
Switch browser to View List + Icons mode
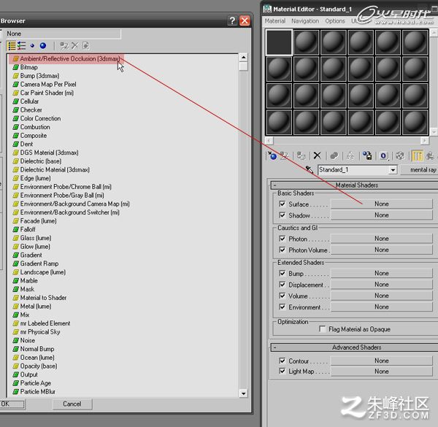21,45
